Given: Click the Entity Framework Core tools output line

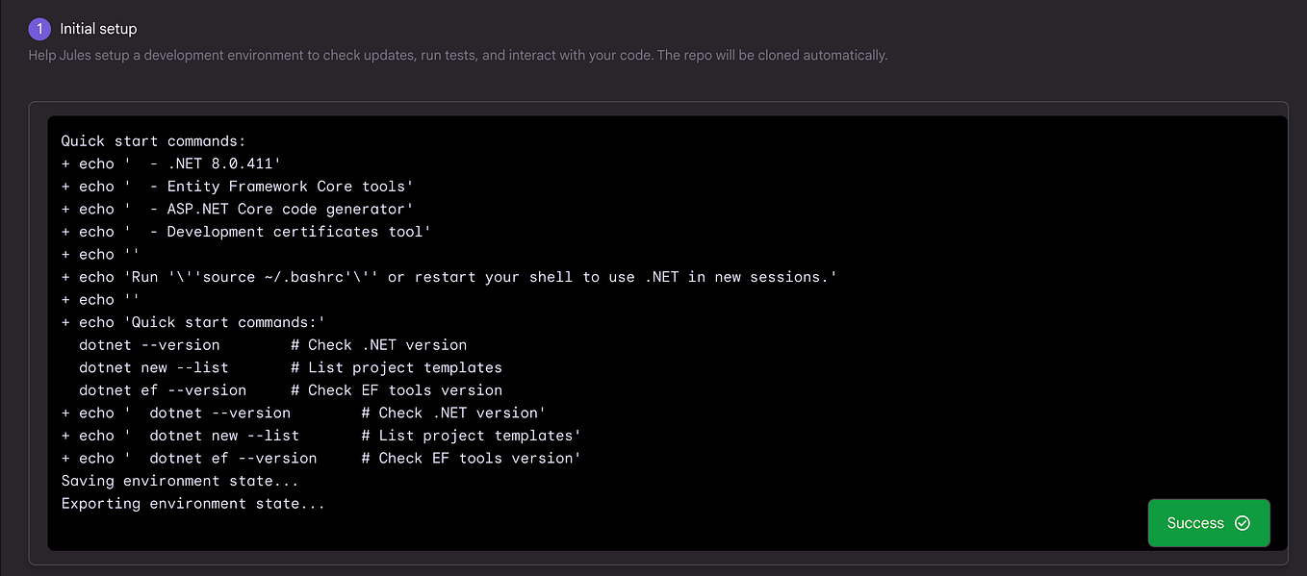Looking at the screenshot, I should 236,186.
